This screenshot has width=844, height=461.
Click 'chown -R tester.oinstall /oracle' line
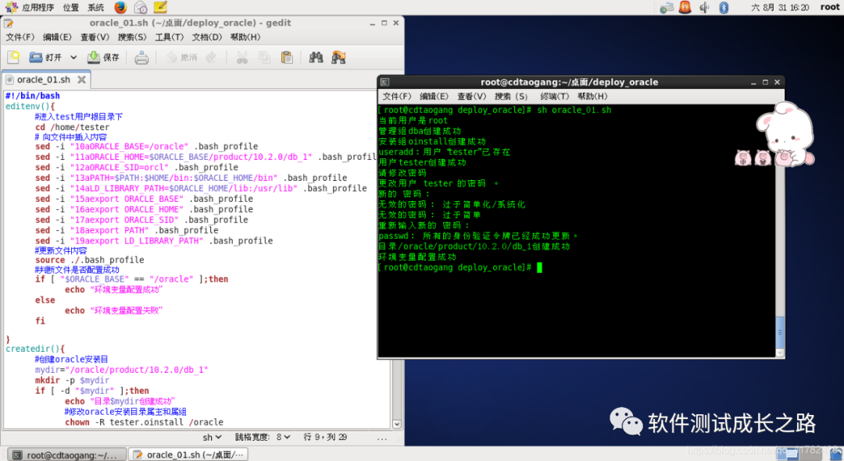point(129,422)
